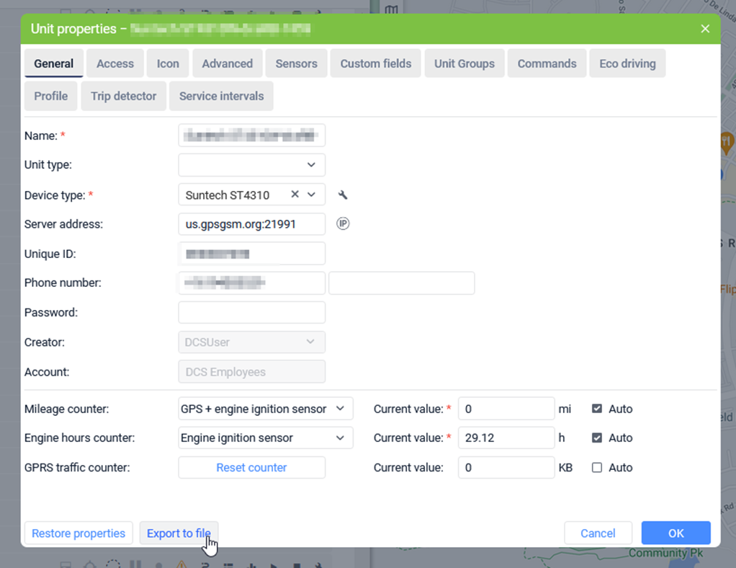Open device configurator wrench icon
This screenshot has height=568, width=736.
click(x=343, y=195)
